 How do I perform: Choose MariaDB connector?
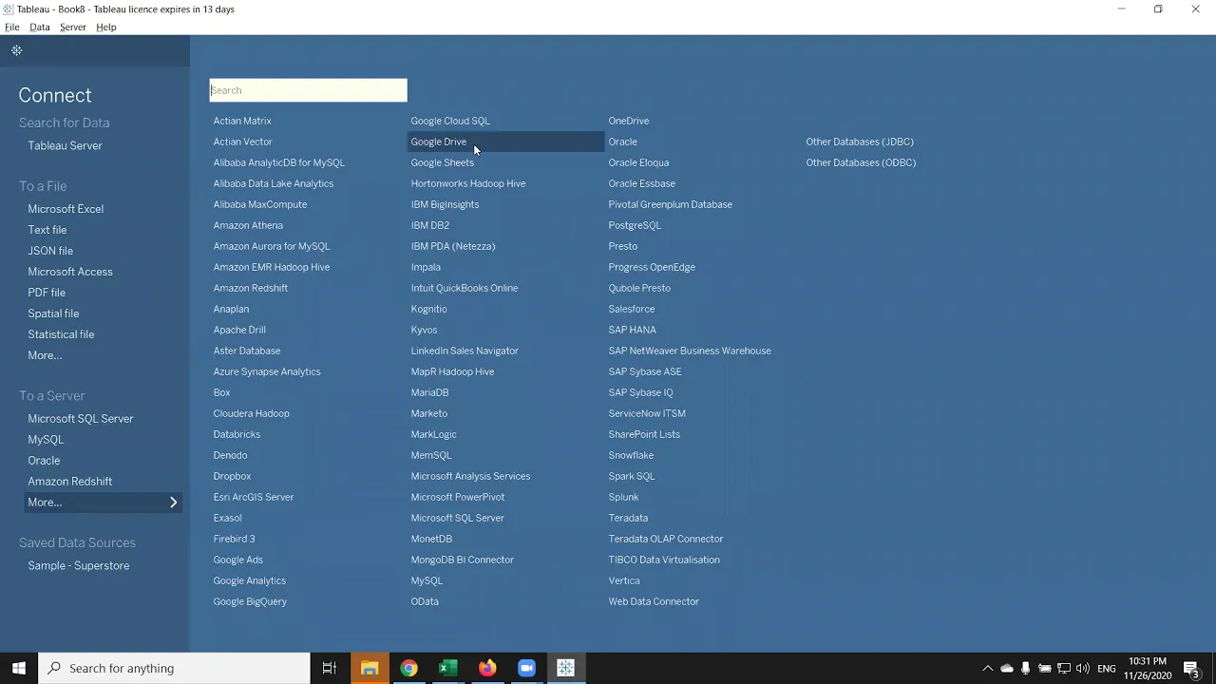[x=429, y=392]
